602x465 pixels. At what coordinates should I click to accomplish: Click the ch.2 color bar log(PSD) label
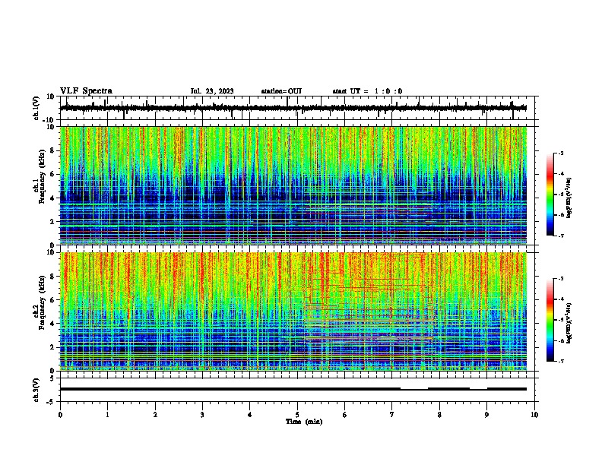point(569,323)
